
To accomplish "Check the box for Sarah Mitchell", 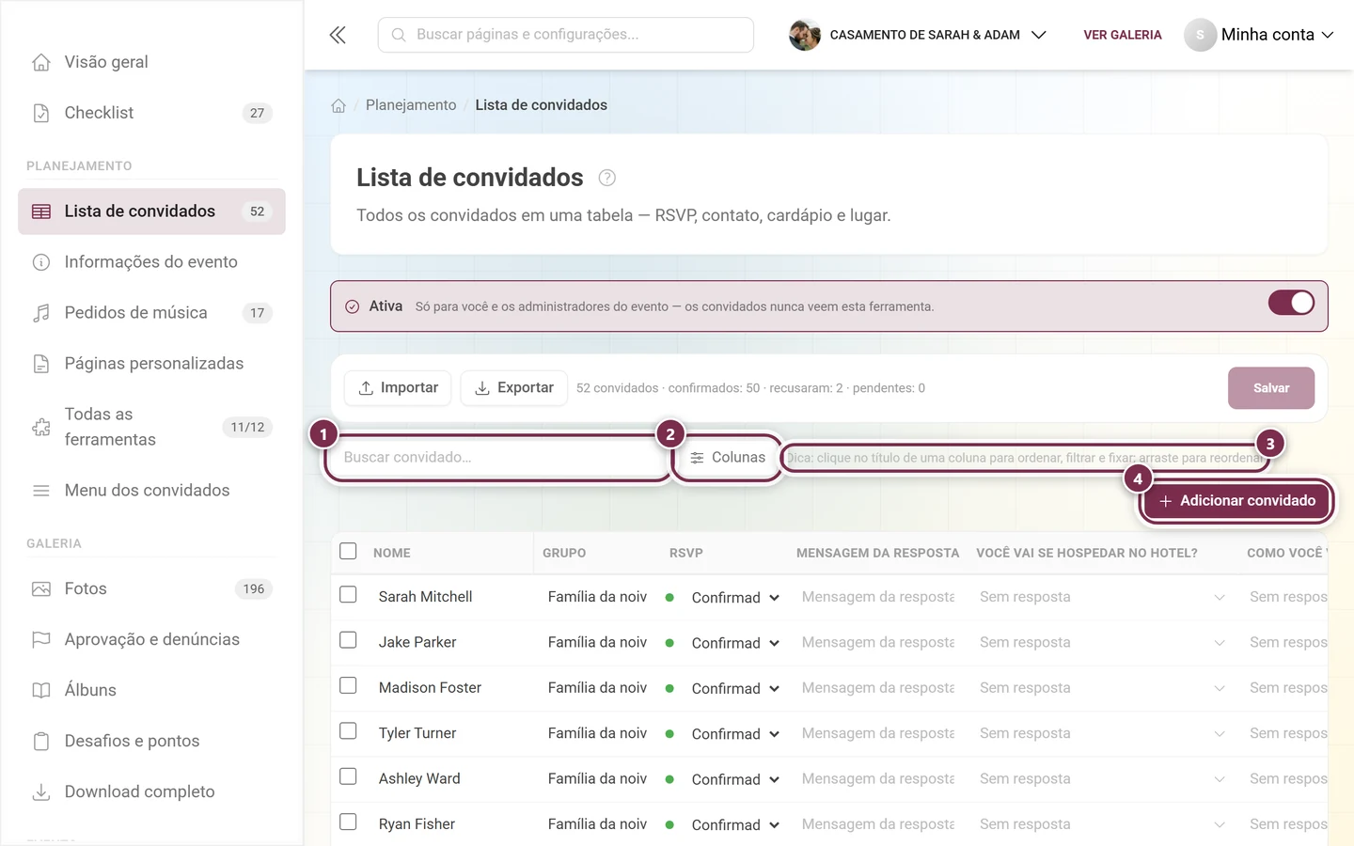I will 348,595.
